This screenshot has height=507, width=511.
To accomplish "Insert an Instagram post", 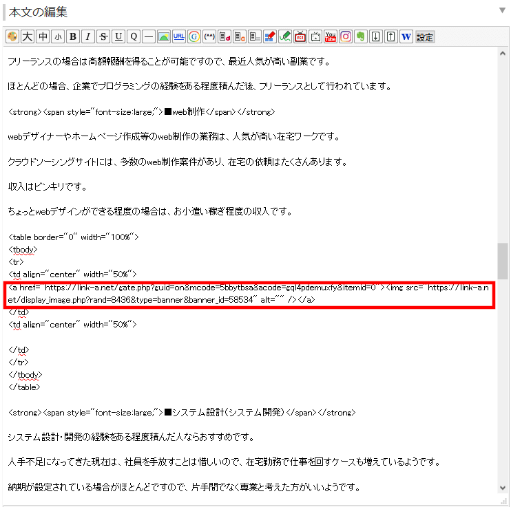I will click(346, 36).
